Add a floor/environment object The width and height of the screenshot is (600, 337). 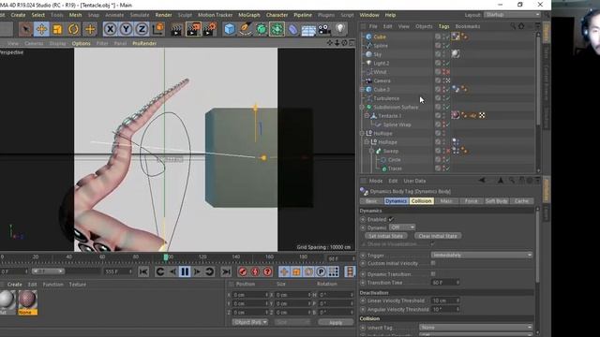308,29
